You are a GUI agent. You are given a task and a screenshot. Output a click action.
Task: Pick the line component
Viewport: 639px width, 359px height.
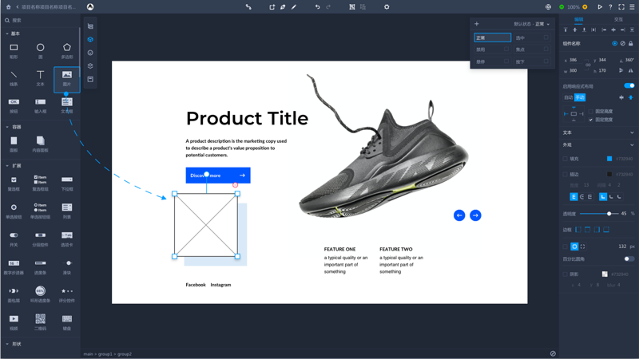pos(14,74)
